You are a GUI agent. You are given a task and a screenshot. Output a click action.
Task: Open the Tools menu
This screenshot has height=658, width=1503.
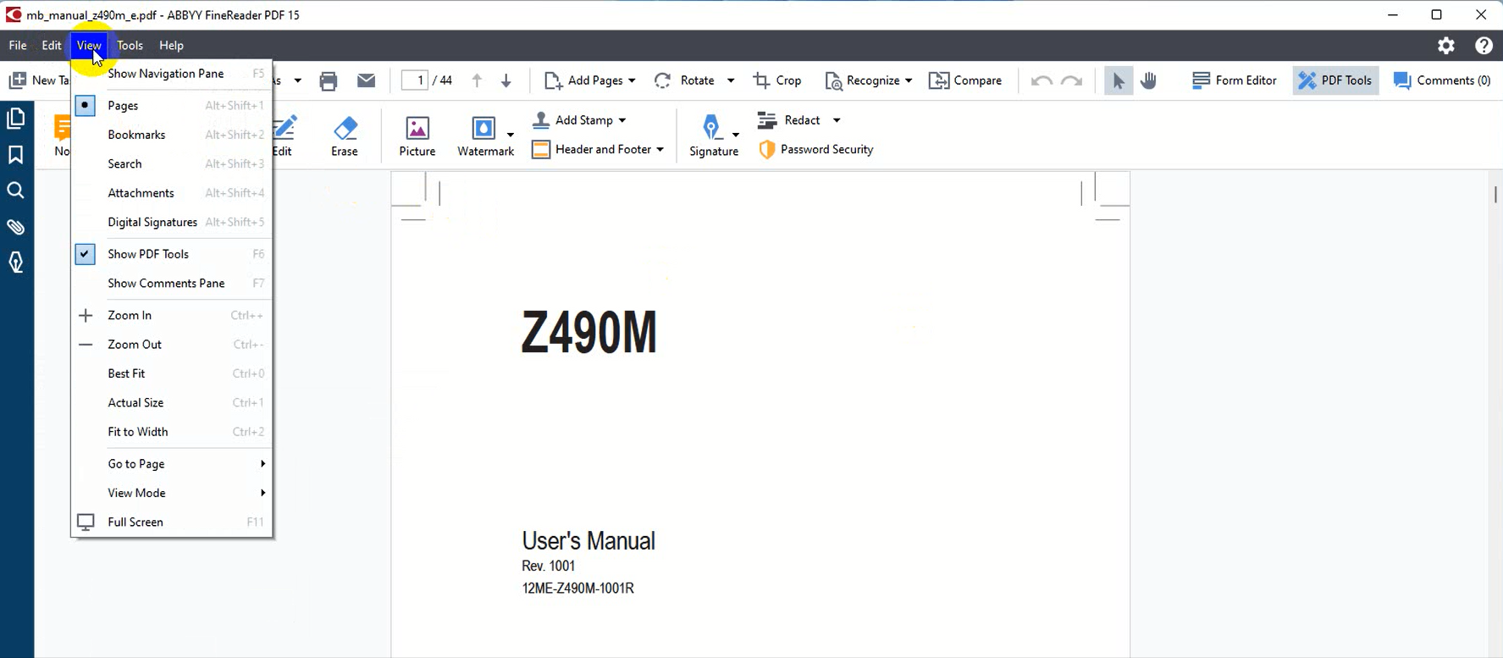pos(130,46)
